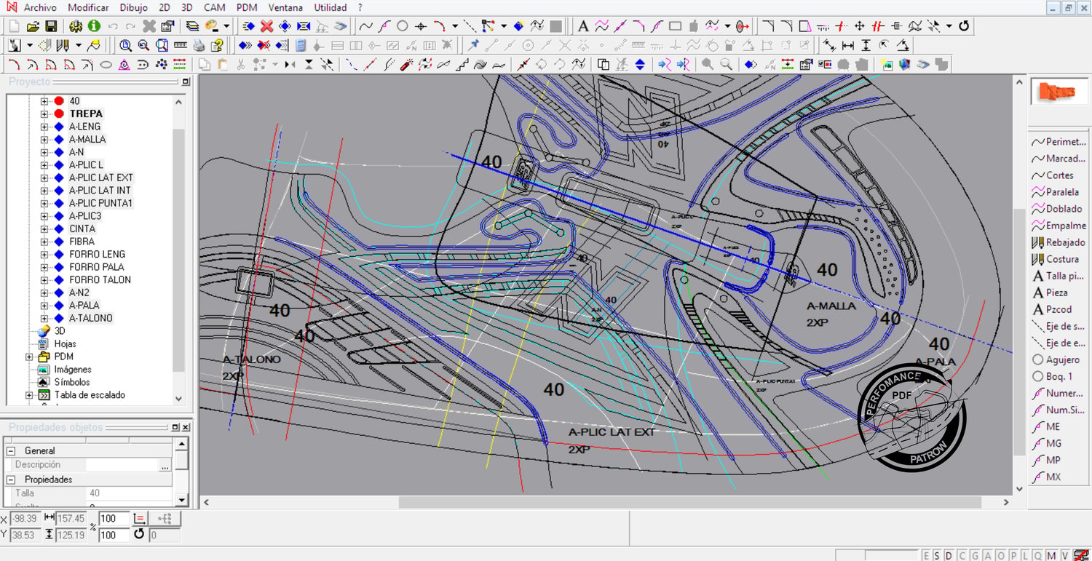Click the printer icon
This screenshot has width=1092, height=561.
click(199, 45)
